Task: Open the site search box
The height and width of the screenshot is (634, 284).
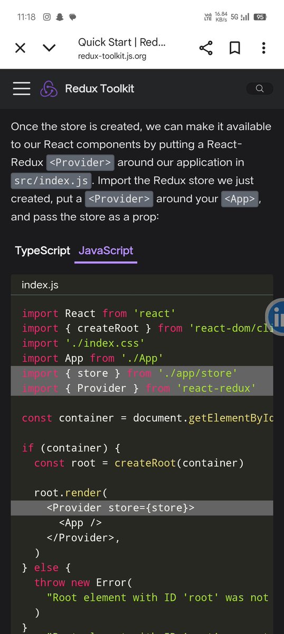Action: 260,88
